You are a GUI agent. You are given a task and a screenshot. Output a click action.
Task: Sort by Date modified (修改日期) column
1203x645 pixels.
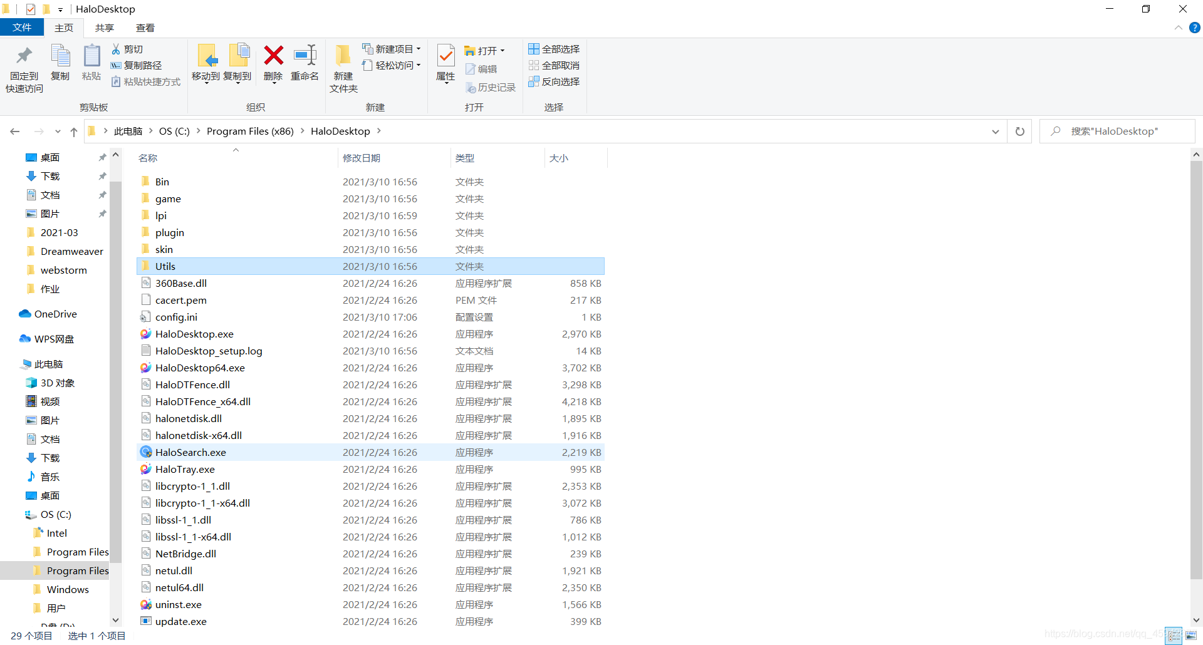point(362,158)
